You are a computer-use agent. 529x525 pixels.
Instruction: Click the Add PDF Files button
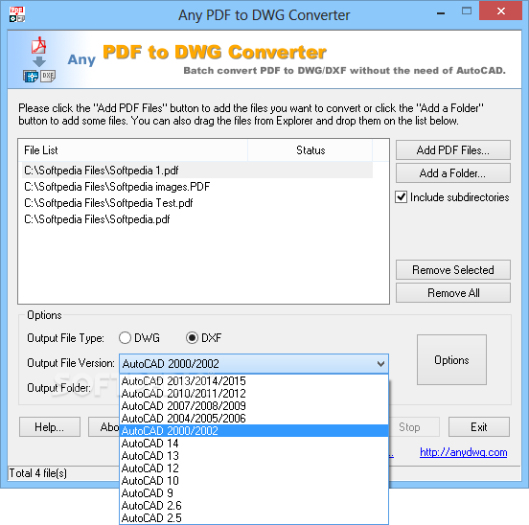[x=453, y=150]
